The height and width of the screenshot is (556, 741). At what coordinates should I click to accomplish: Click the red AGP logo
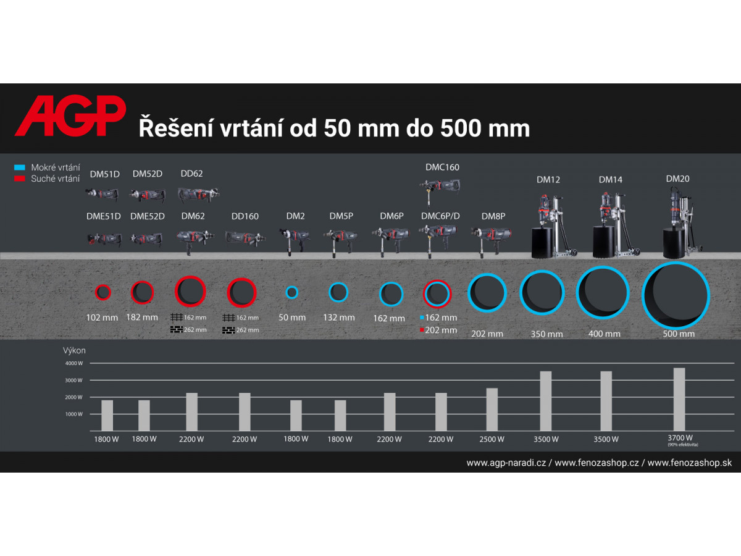(70, 116)
